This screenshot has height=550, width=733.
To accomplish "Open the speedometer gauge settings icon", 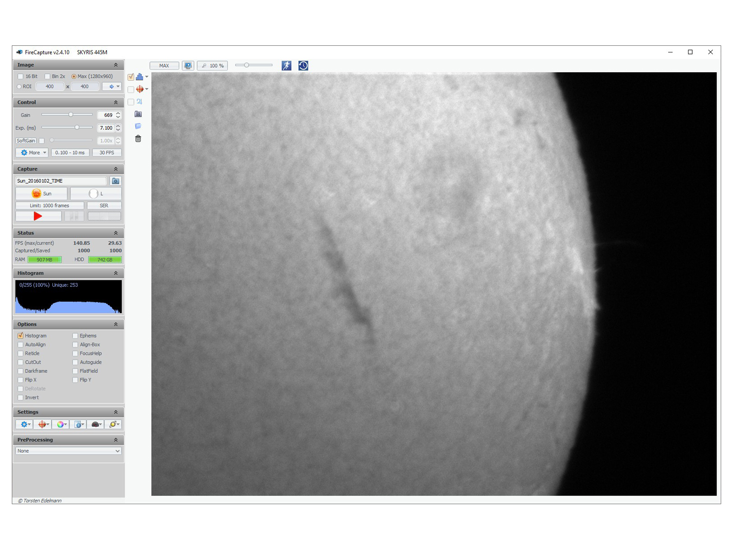I will click(x=96, y=424).
